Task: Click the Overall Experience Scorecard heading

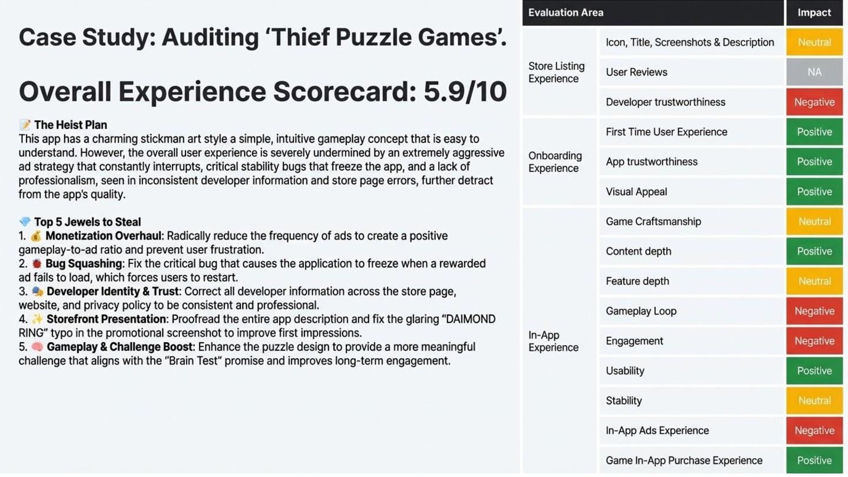Action: (263, 91)
